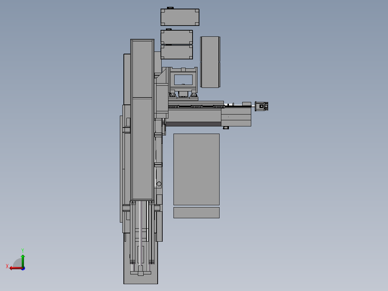Screen dimensions: 388x291
Task: Select the T-shaped bracket at the base bottom
Action: tap(140, 273)
